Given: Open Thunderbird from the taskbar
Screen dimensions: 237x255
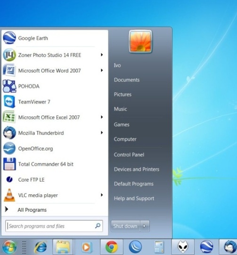Looking at the screenshot, I should coord(230,247).
